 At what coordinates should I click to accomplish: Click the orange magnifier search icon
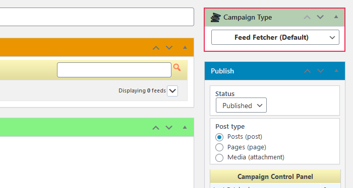click(177, 67)
